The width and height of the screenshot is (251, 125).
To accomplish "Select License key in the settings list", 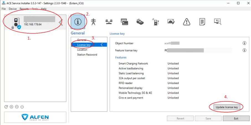I will pos(89,45).
